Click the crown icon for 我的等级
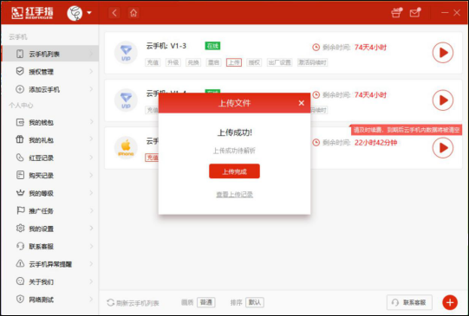The height and width of the screenshot is (316, 469). (x=20, y=193)
